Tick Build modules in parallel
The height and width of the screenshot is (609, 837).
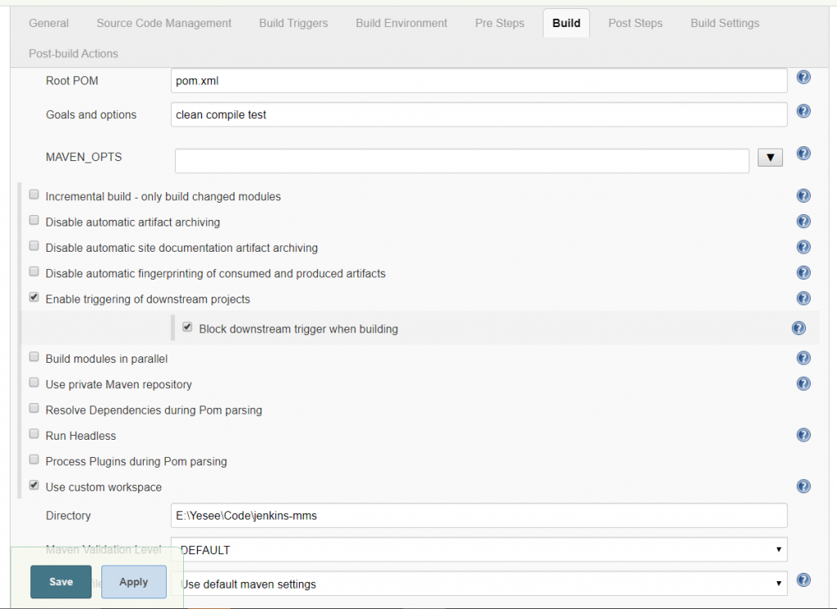tap(34, 357)
